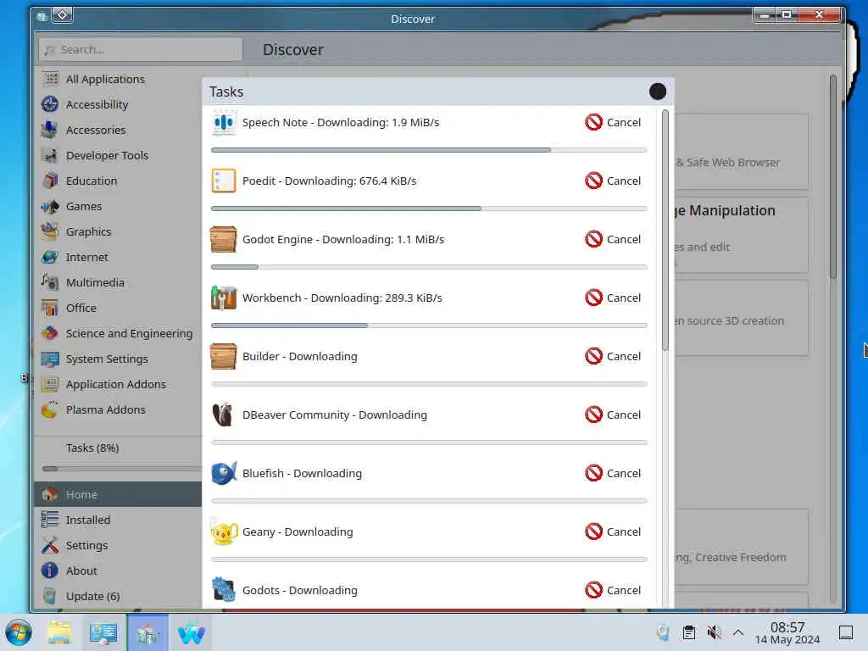Open the Installed applications list
Viewport: 868px width, 651px height.
pyautogui.click(x=117, y=520)
